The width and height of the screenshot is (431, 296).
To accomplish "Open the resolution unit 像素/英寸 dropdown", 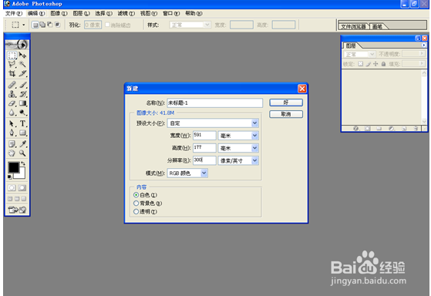I will point(254,160).
